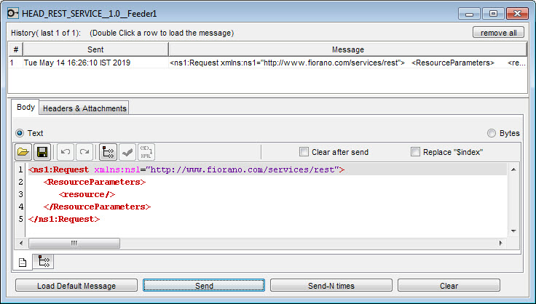The width and height of the screenshot is (536, 304).
Task: Click the remove all history button
Action: [x=498, y=33]
